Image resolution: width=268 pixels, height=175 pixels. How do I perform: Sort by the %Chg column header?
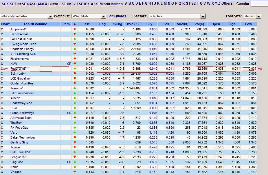click(118, 24)
